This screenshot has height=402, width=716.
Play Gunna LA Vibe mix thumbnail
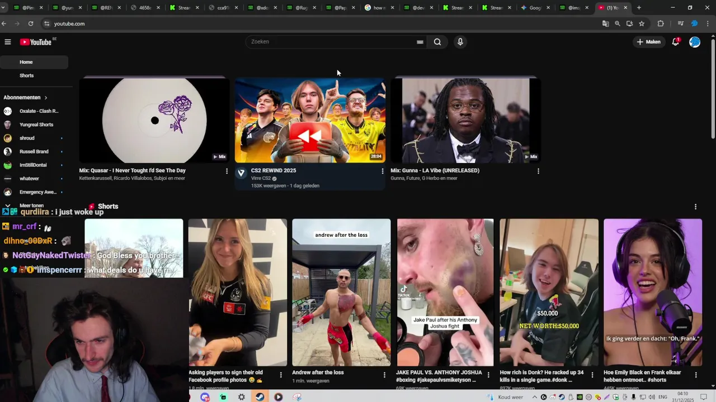[x=465, y=120]
